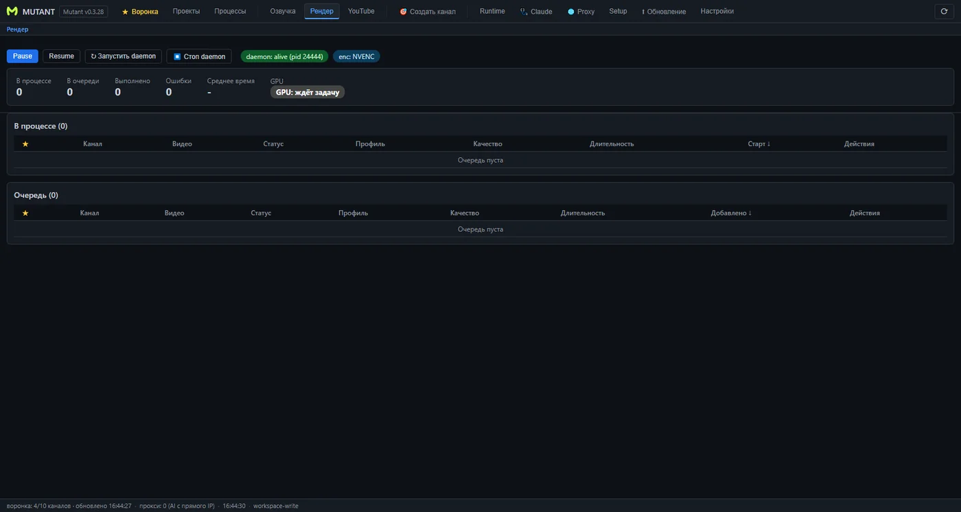The image size is (961, 512).
Task: Click Запустить daemon button
Action: (124, 56)
